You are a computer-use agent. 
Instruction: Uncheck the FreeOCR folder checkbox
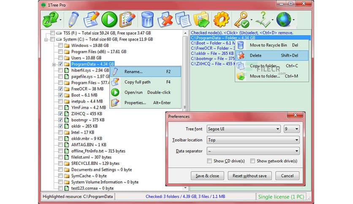coord(60,89)
